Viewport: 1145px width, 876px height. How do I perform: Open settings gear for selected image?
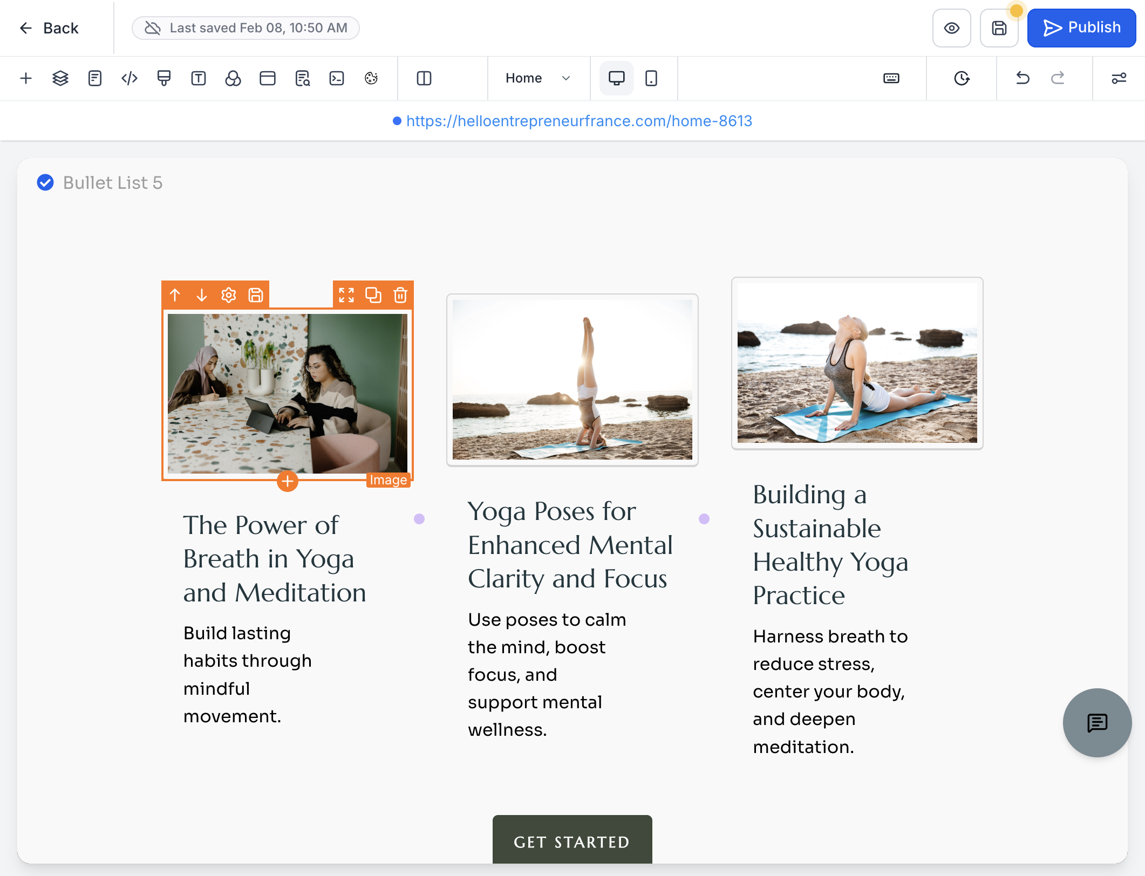tap(229, 295)
